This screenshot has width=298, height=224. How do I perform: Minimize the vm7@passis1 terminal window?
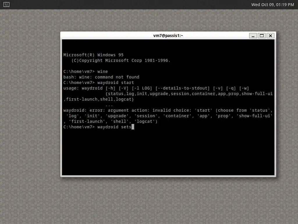[x=253, y=36]
